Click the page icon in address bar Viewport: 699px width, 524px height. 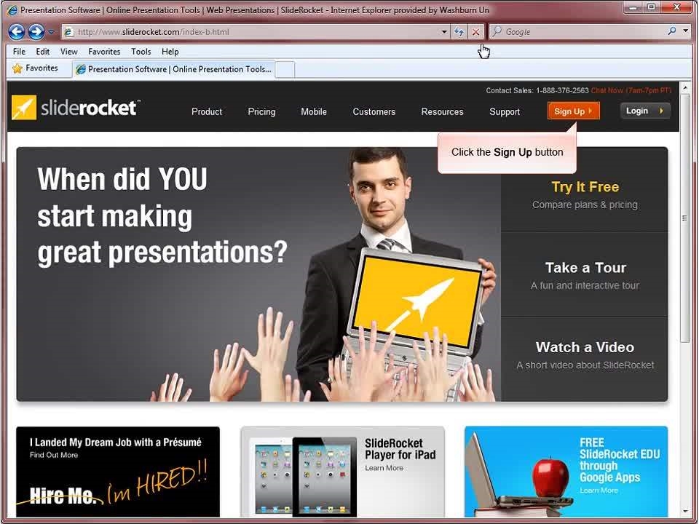pyautogui.click(x=68, y=31)
